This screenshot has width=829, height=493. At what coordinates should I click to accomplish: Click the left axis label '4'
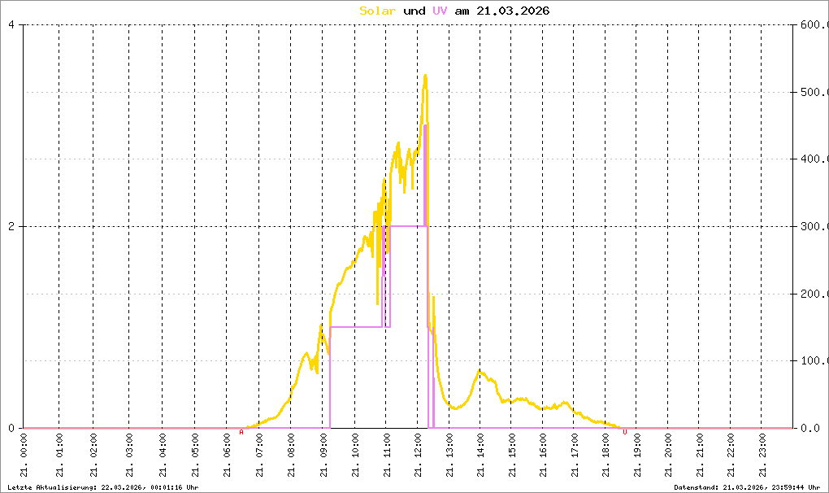11,24
